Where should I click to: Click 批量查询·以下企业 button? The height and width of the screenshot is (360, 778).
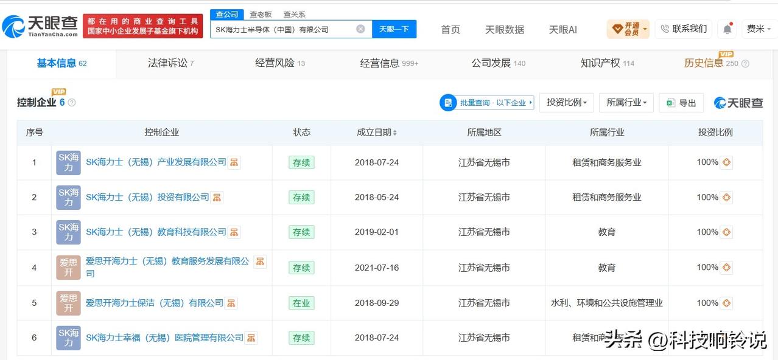(x=486, y=103)
